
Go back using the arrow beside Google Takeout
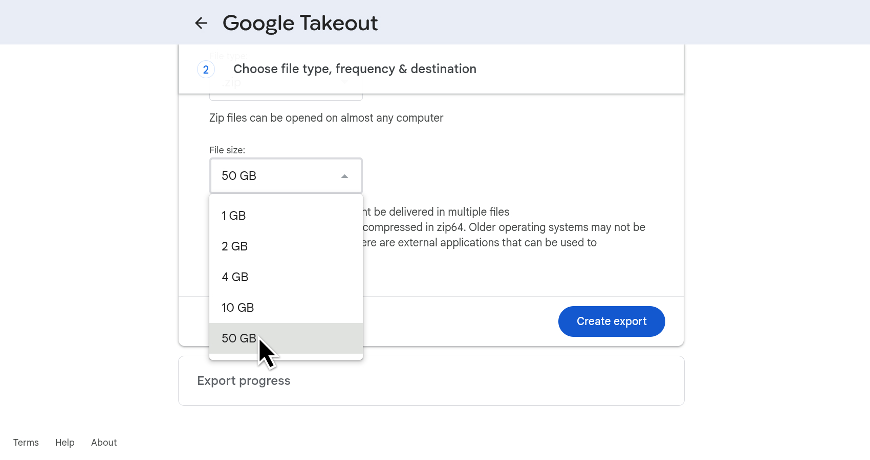coord(201,23)
